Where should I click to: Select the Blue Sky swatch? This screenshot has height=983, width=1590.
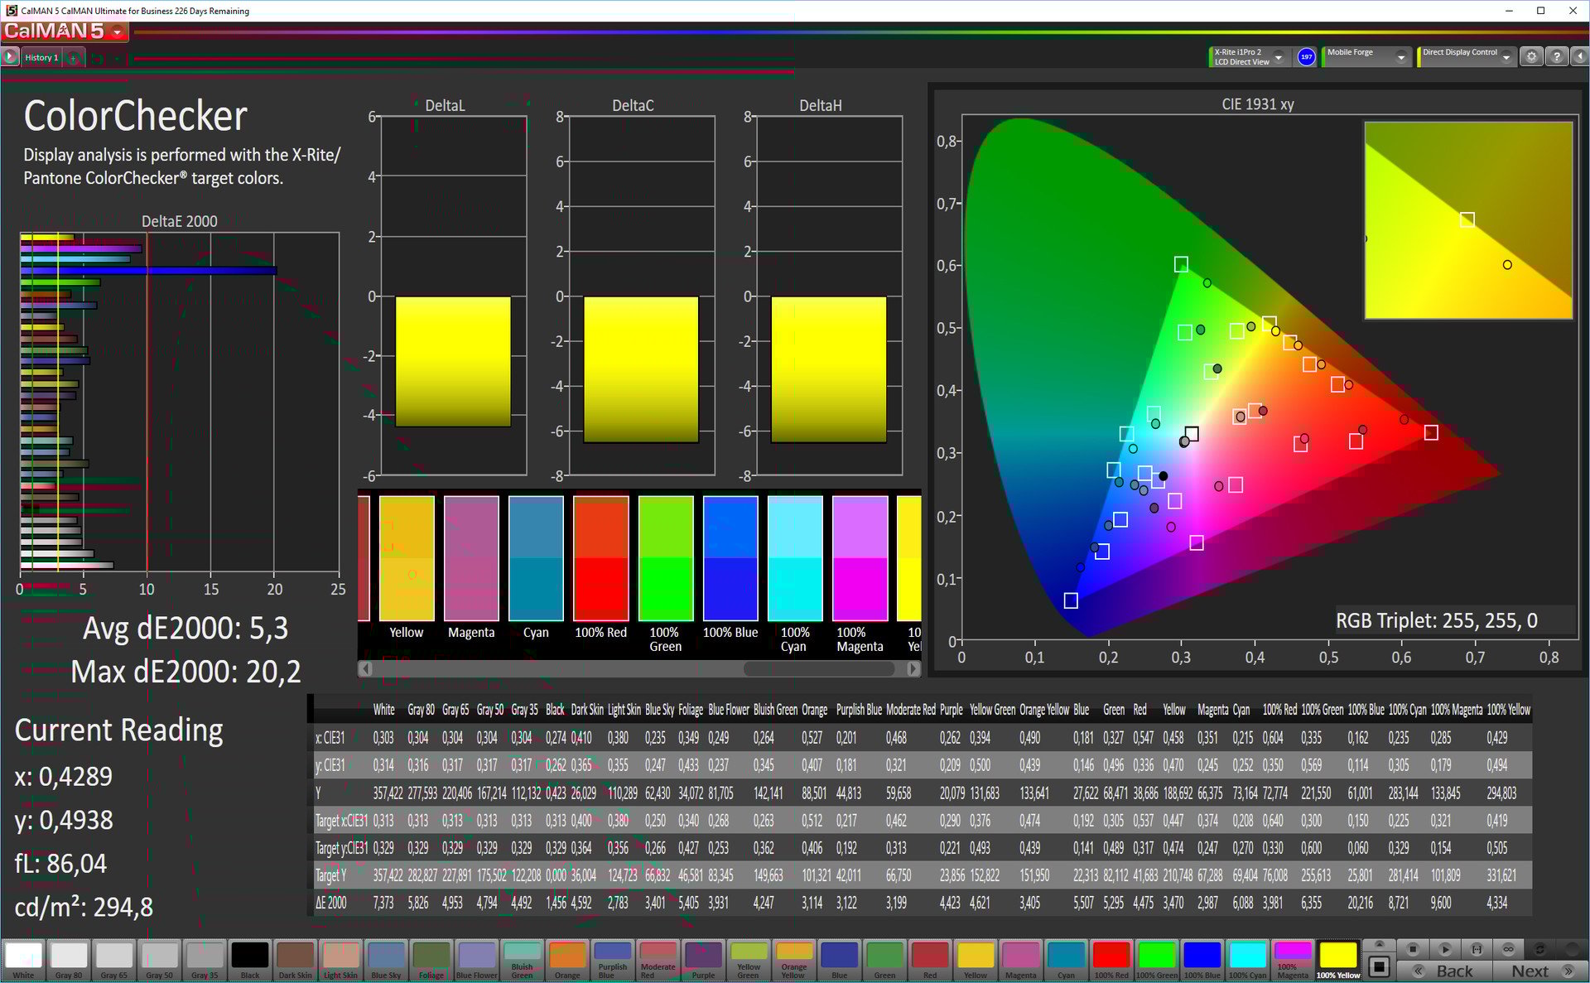point(386,961)
